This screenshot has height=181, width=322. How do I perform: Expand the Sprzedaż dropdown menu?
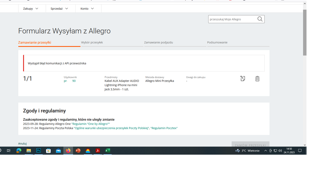(x=59, y=9)
